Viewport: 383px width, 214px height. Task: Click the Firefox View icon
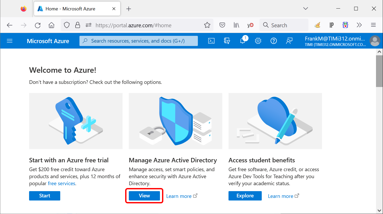click(24, 9)
